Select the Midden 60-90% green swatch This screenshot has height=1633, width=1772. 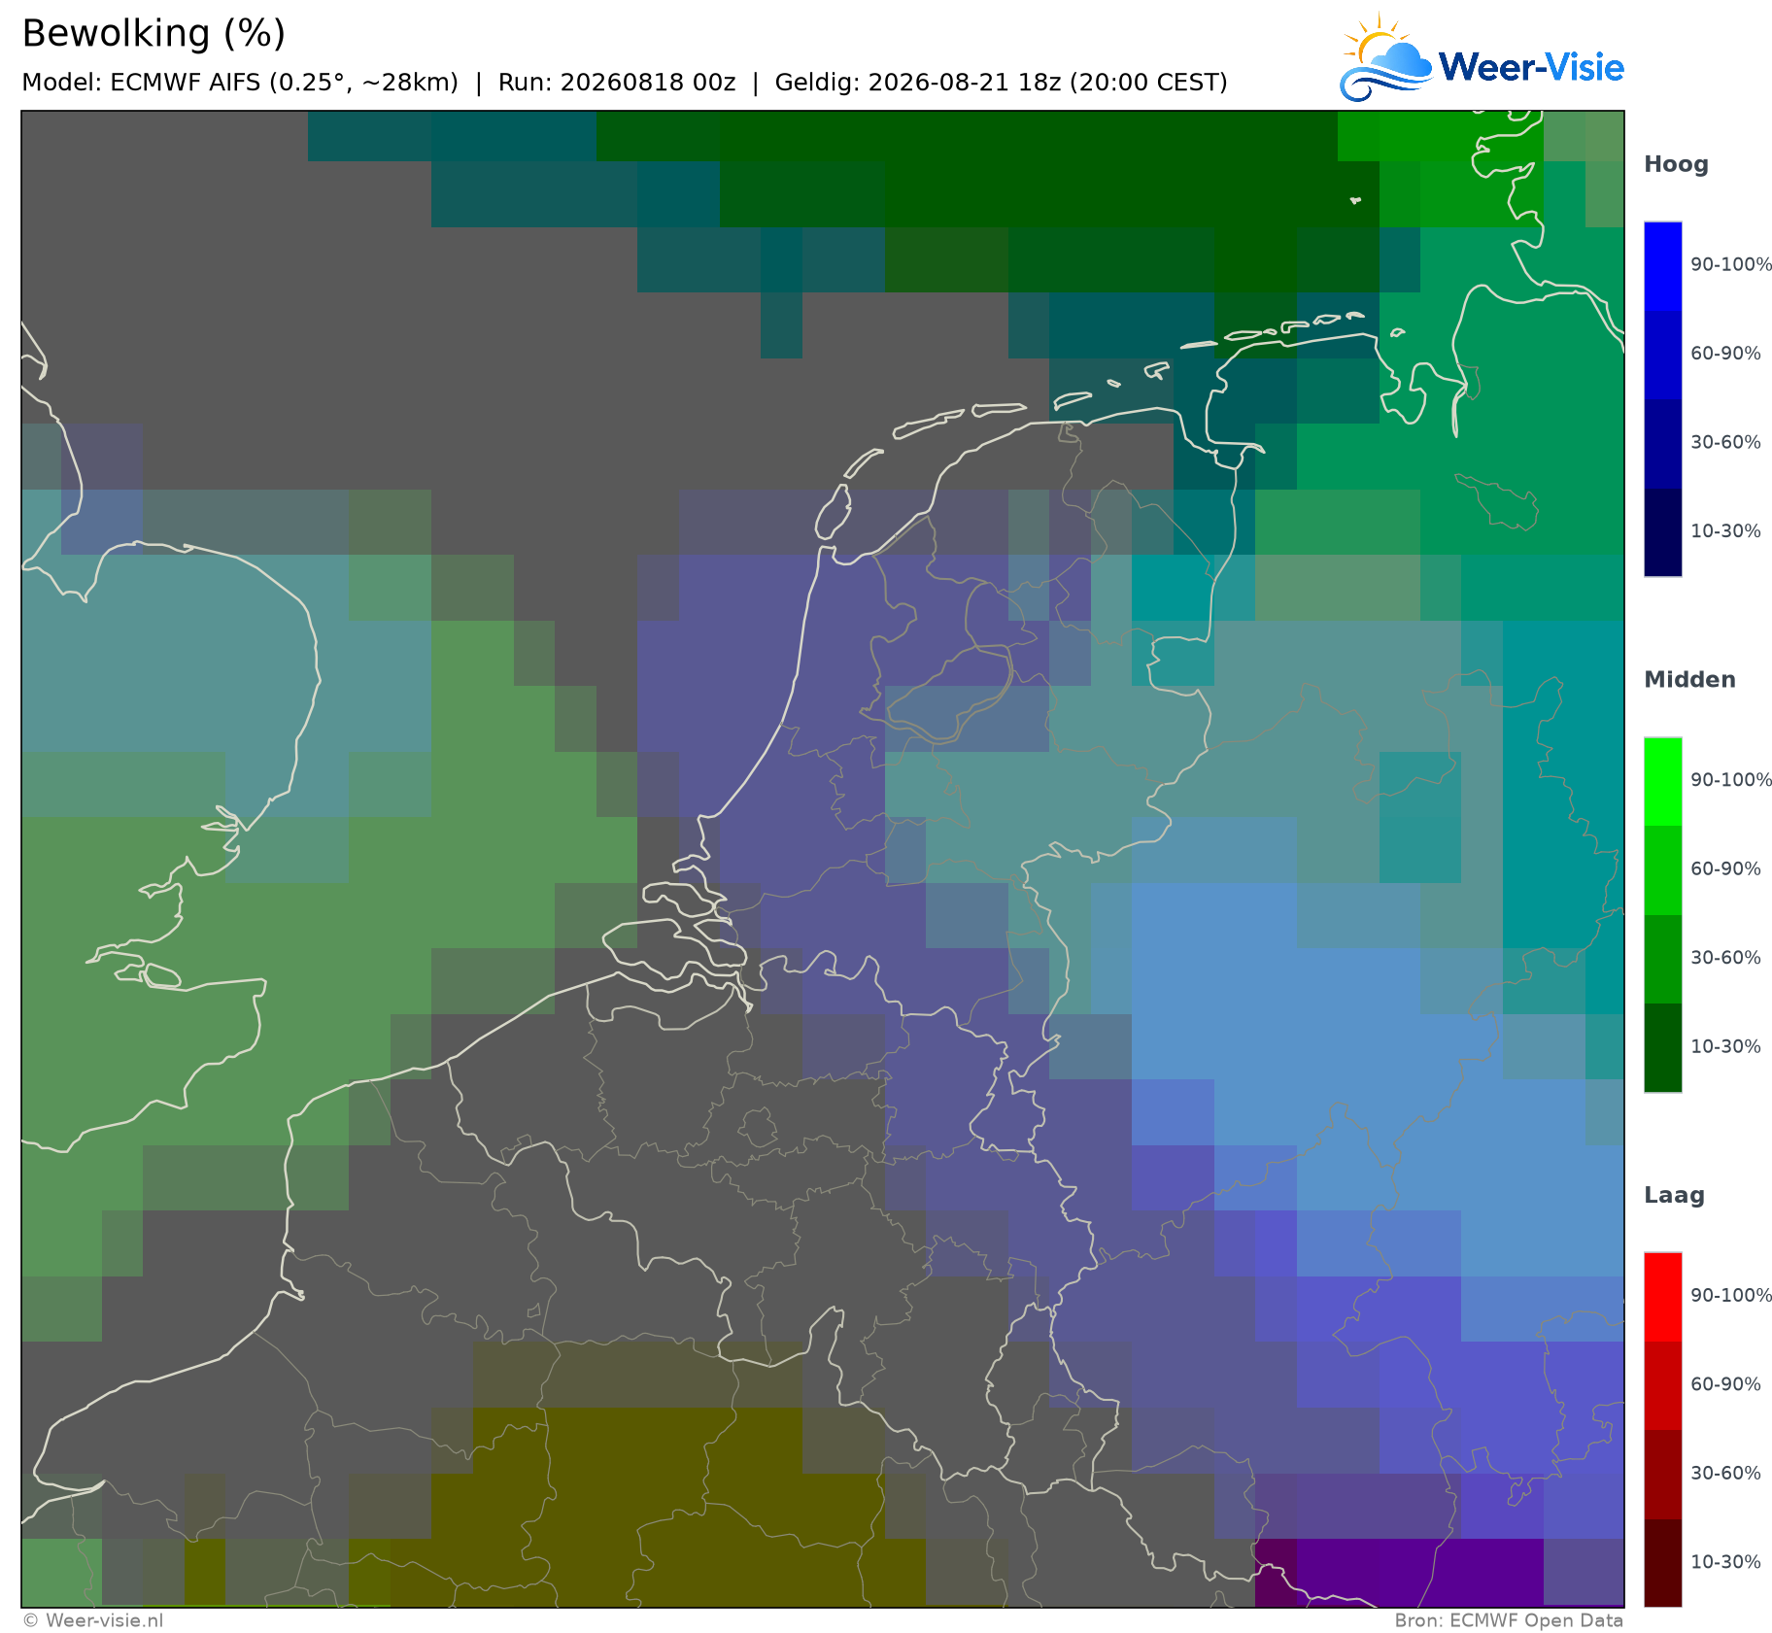tap(1662, 870)
